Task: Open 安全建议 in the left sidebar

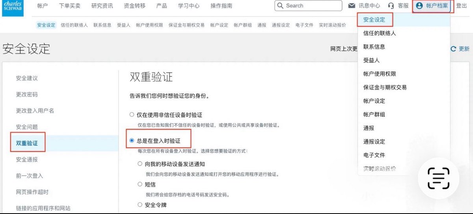Action: point(27,78)
